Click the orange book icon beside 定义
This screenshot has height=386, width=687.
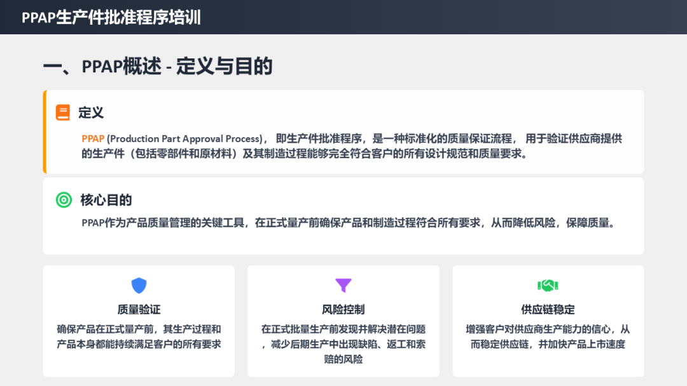(x=63, y=113)
